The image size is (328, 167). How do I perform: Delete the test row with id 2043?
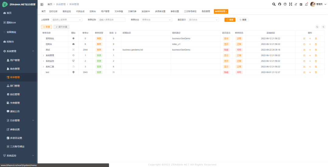tap(316, 72)
